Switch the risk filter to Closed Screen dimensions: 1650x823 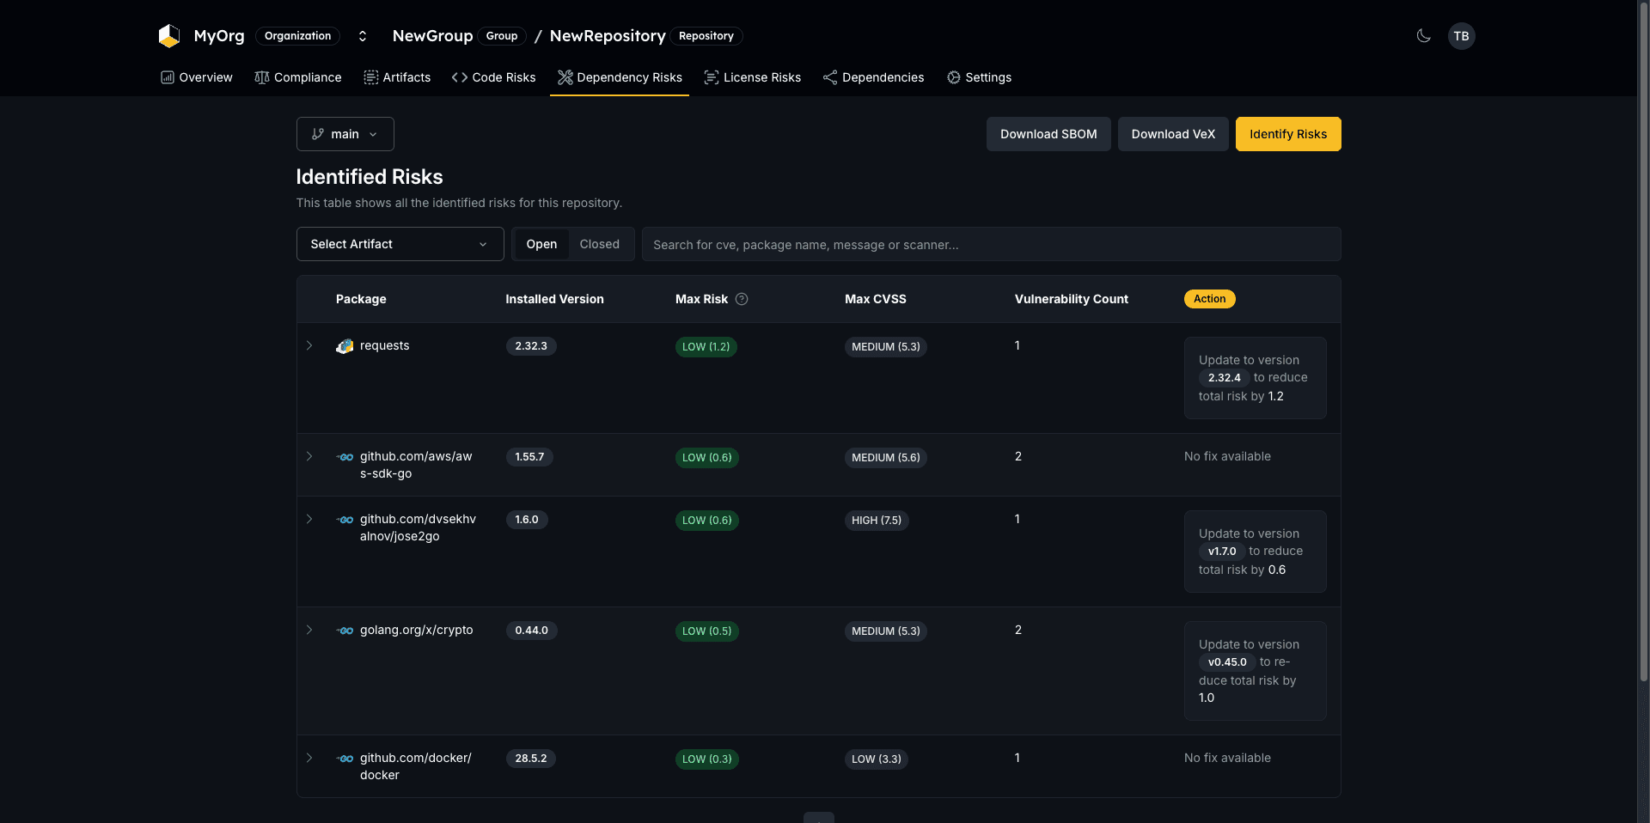point(600,244)
